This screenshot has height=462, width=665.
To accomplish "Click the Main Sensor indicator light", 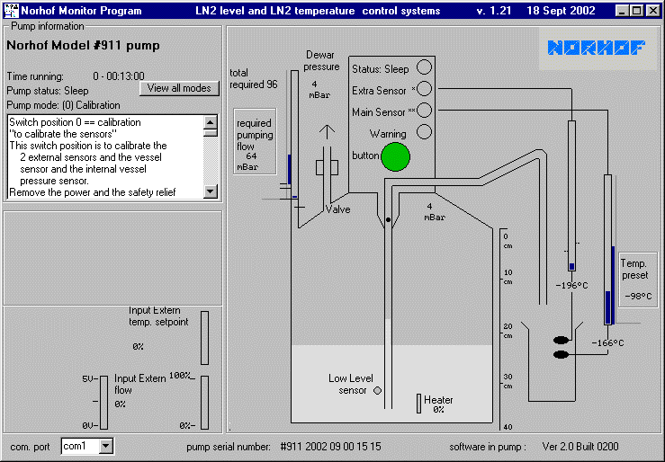I will click(424, 111).
